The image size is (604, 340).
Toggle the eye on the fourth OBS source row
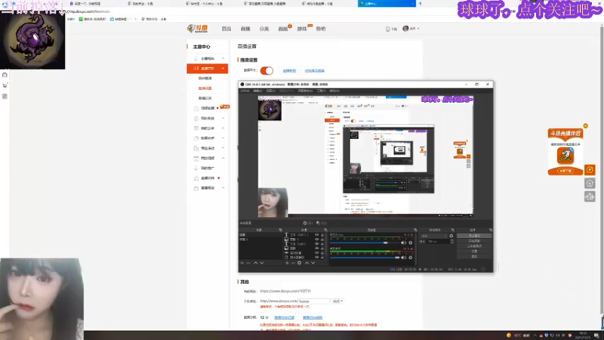[316, 249]
